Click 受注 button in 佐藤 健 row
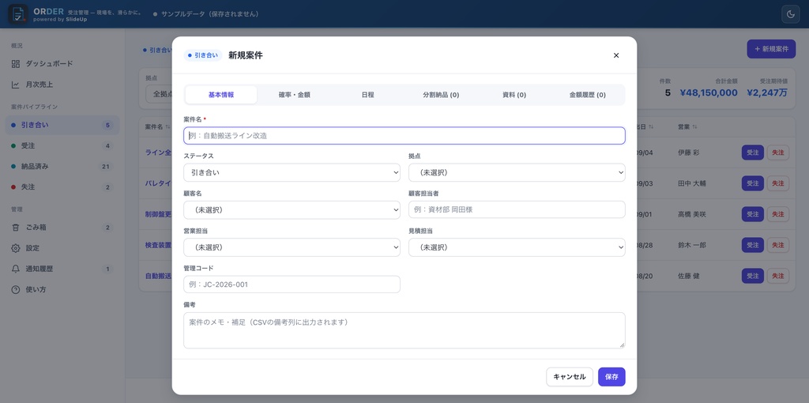 tap(753, 276)
